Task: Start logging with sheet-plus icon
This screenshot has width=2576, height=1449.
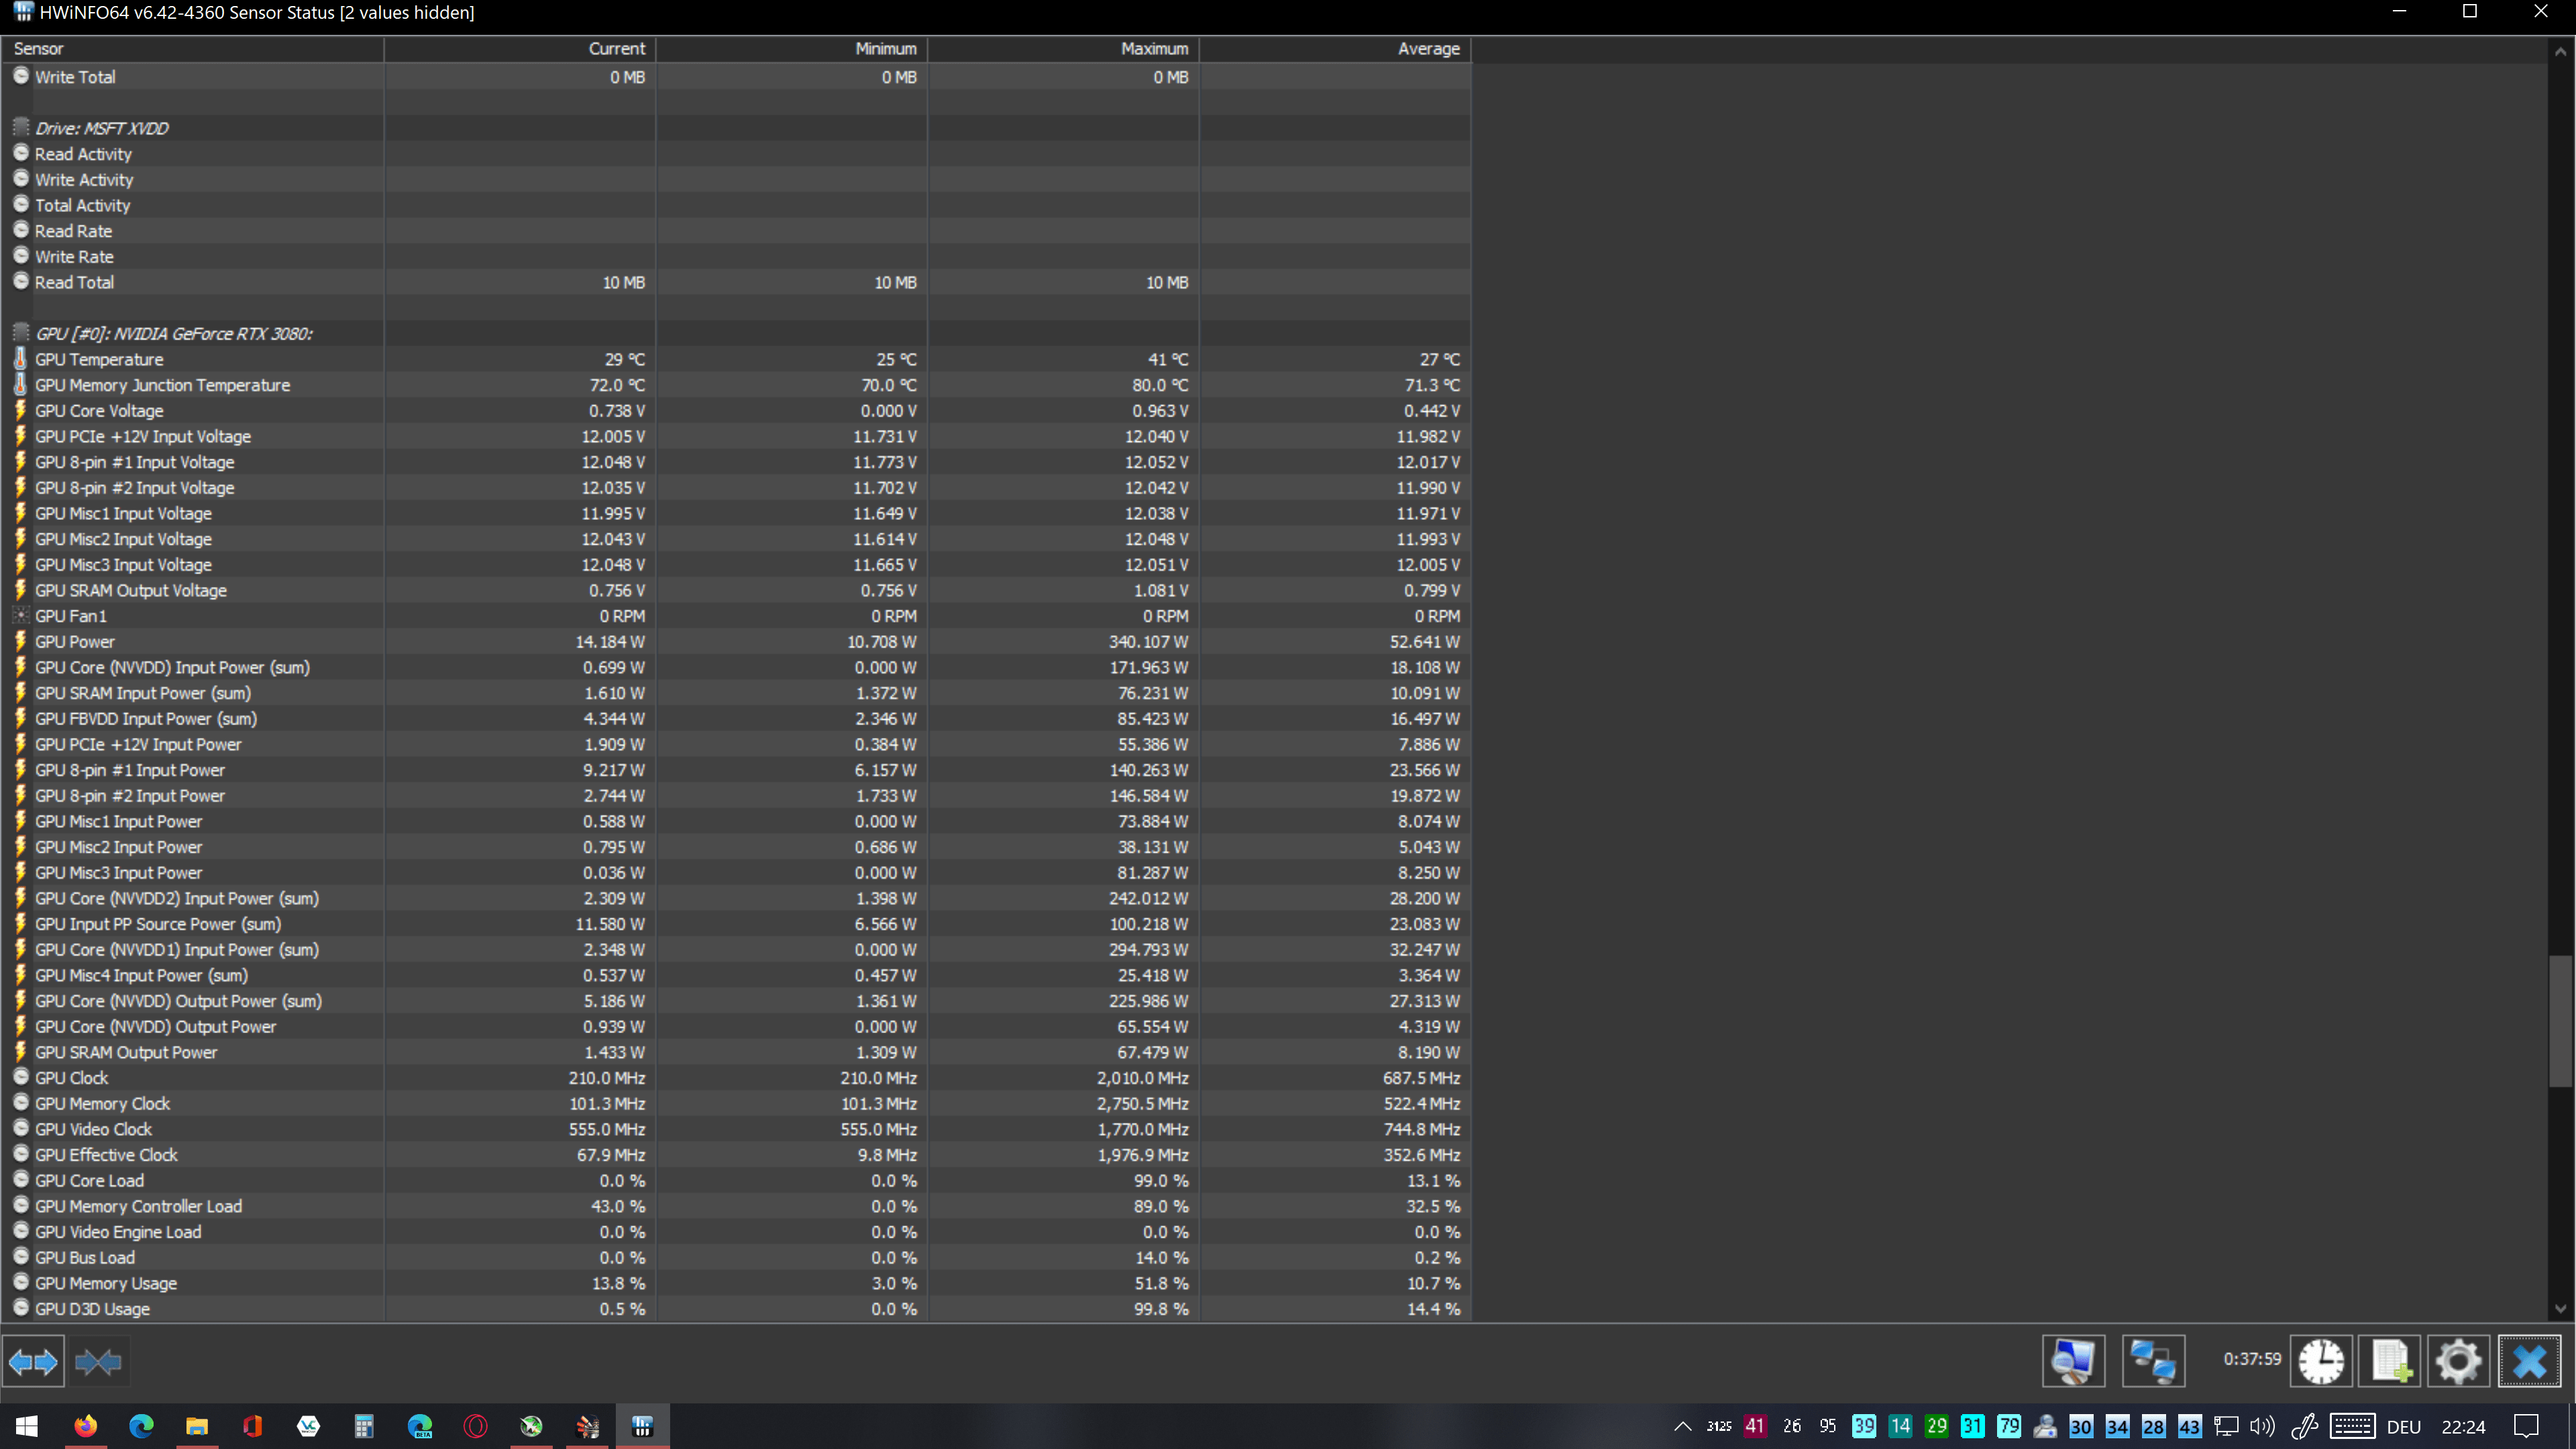Action: pos(2390,1361)
